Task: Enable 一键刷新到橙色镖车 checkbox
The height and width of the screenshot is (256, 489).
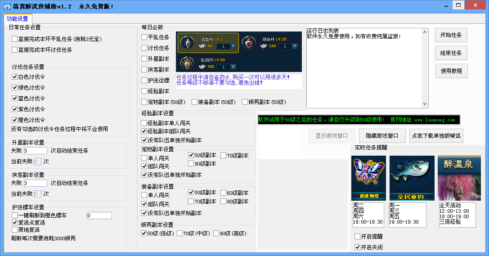Action: point(14,215)
